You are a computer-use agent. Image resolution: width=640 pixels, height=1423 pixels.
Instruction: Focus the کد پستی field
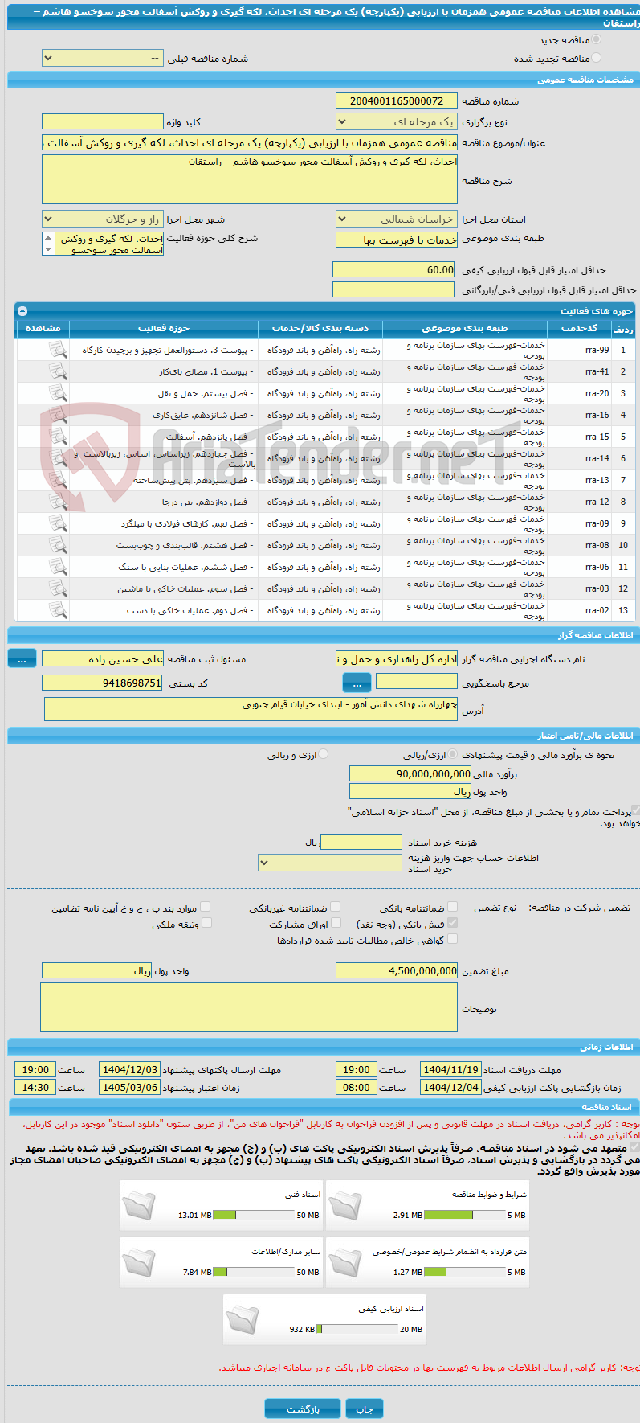pyautogui.click(x=102, y=683)
